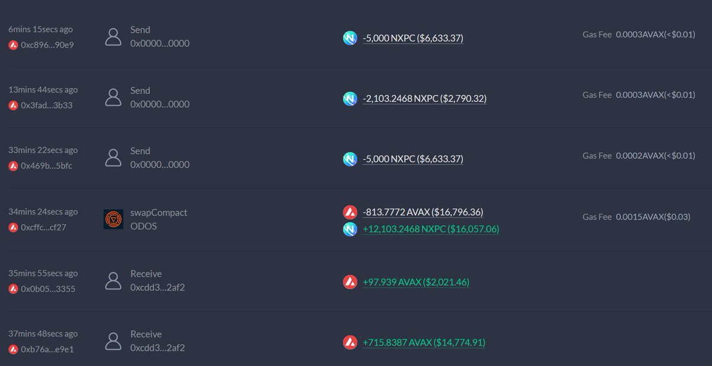Open the -2,103.2468 NXPC ($2,790.32) amount link
The image size is (712, 366).
point(424,98)
